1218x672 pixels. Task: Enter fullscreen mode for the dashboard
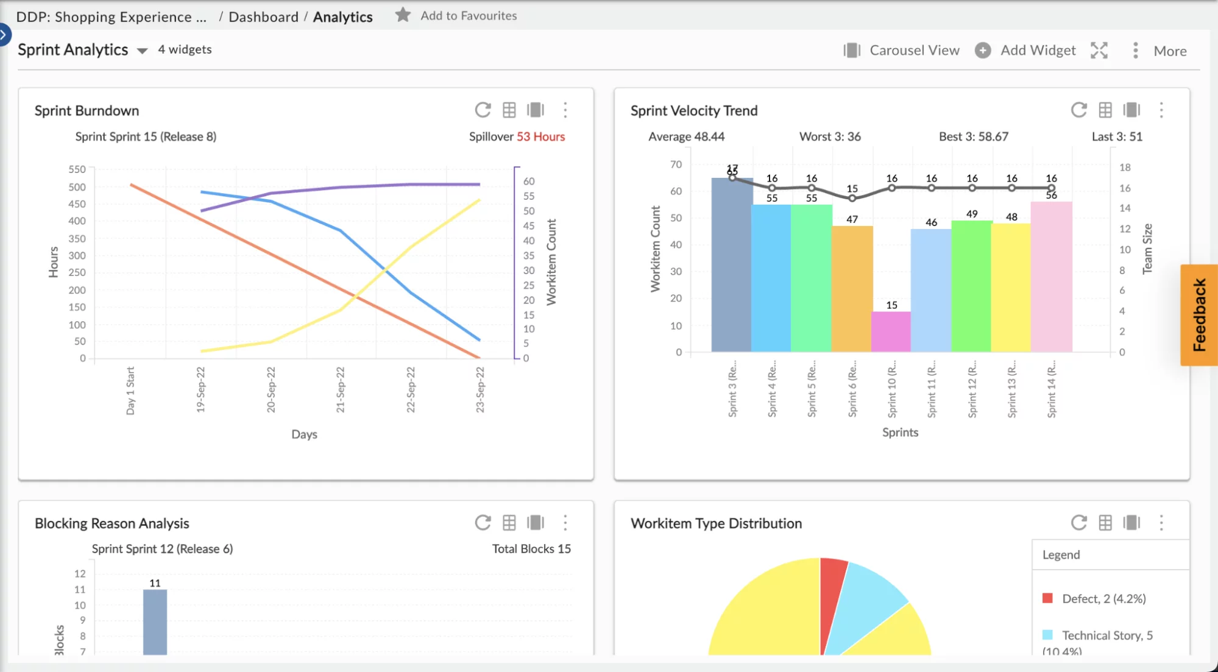click(x=1099, y=51)
